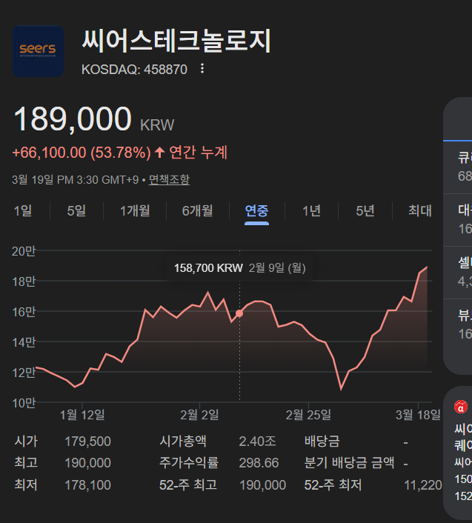Image resolution: width=472 pixels, height=523 pixels.
Task: Open the related stock starting with 대
Action: click(x=464, y=219)
